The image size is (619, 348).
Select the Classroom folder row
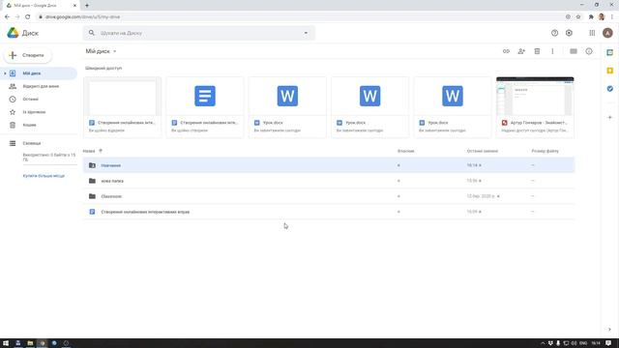click(x=329, y=196)
